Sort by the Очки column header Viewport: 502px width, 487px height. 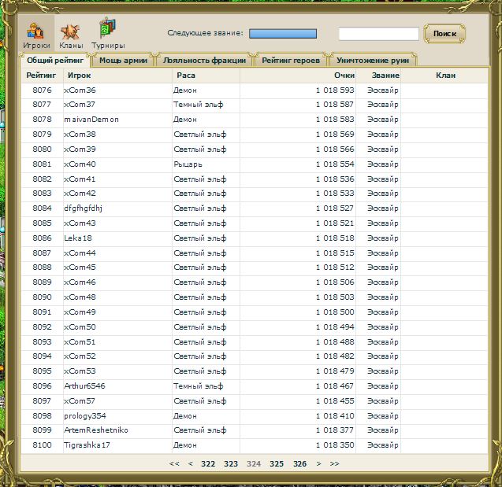tap(344, 76)
